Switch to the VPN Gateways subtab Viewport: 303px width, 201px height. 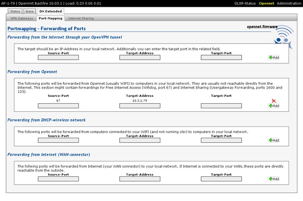coord(22,18)
